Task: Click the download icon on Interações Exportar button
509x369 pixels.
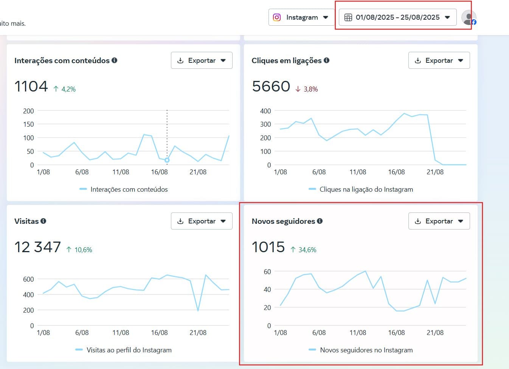Action: click(x=181, y=60)
